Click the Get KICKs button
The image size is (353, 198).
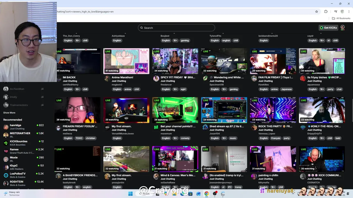tap(328, 28)
